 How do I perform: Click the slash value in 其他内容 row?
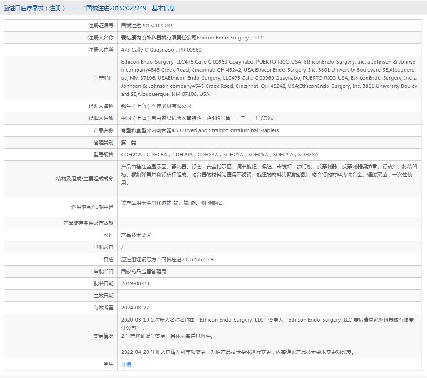point(122,247)
